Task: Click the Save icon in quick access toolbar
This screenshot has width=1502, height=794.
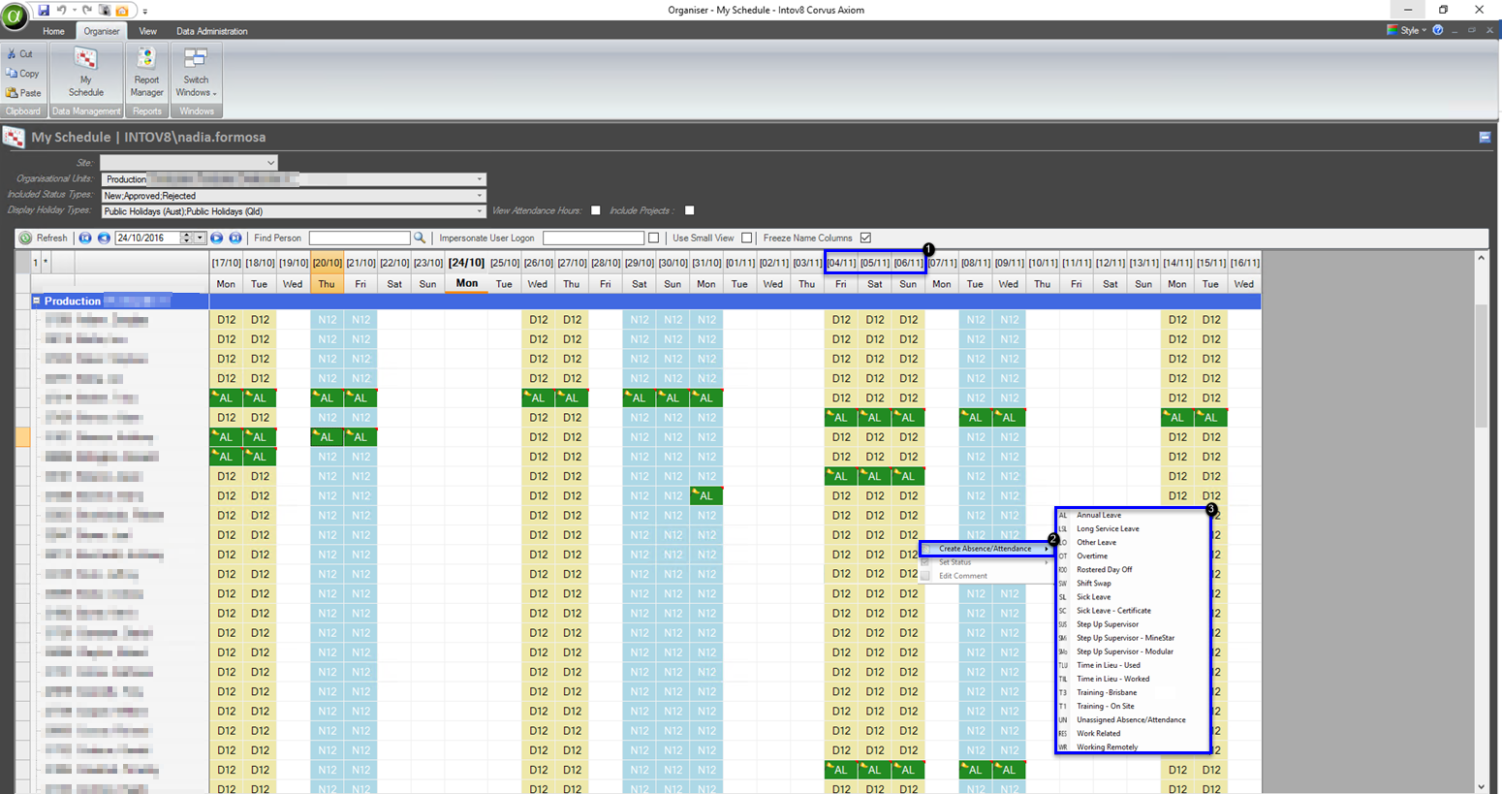Action: 44,10
